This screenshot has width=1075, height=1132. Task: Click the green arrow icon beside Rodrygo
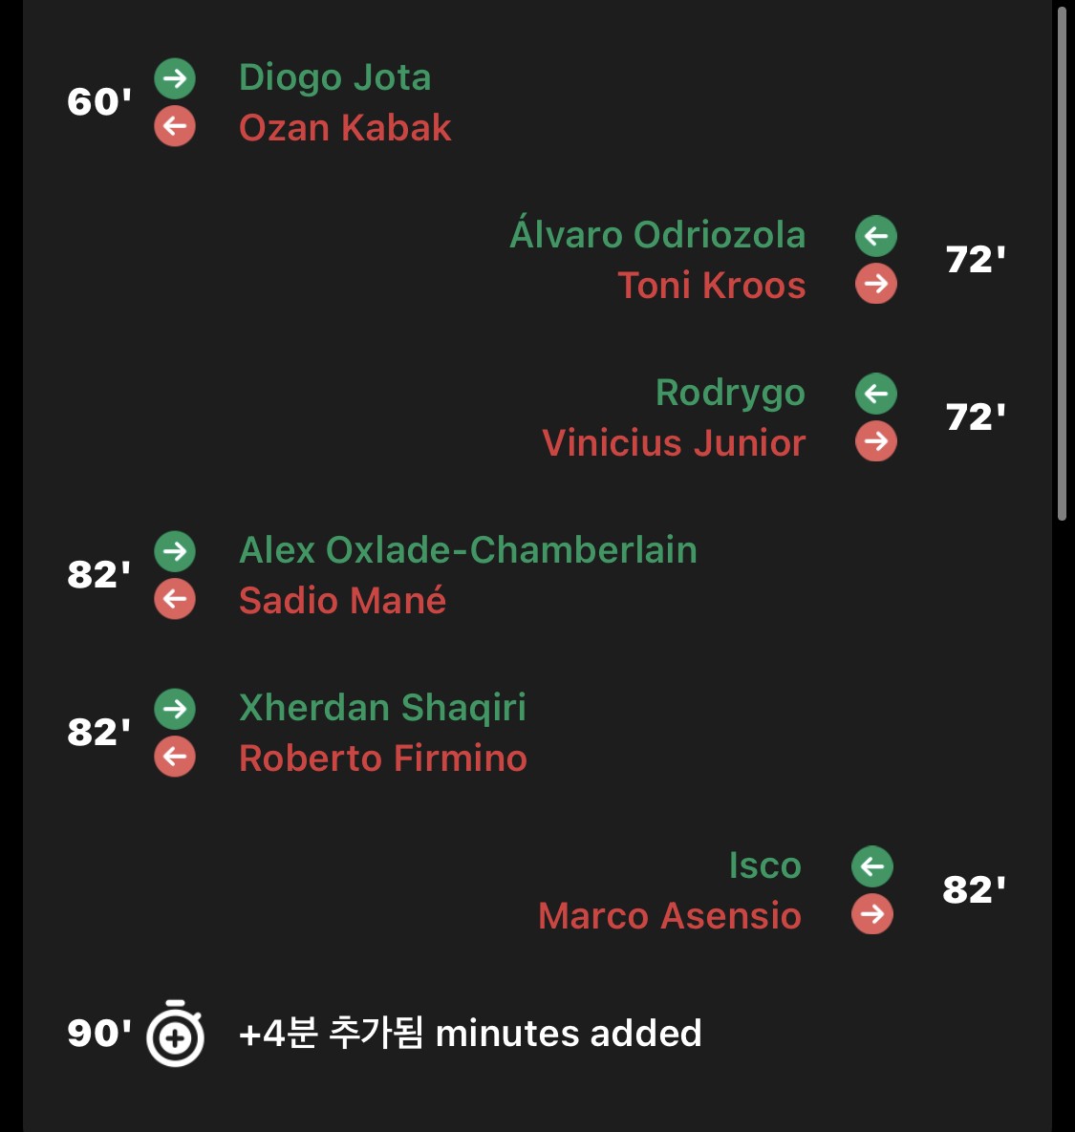click(875, 394)
